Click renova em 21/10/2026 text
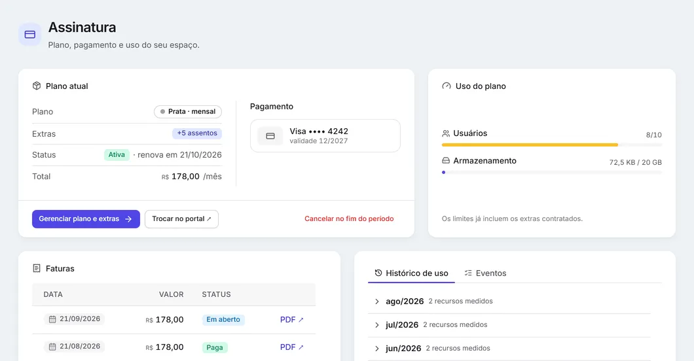Image resolution: width=694 pixels, height=361 pixels. [179, 154]
